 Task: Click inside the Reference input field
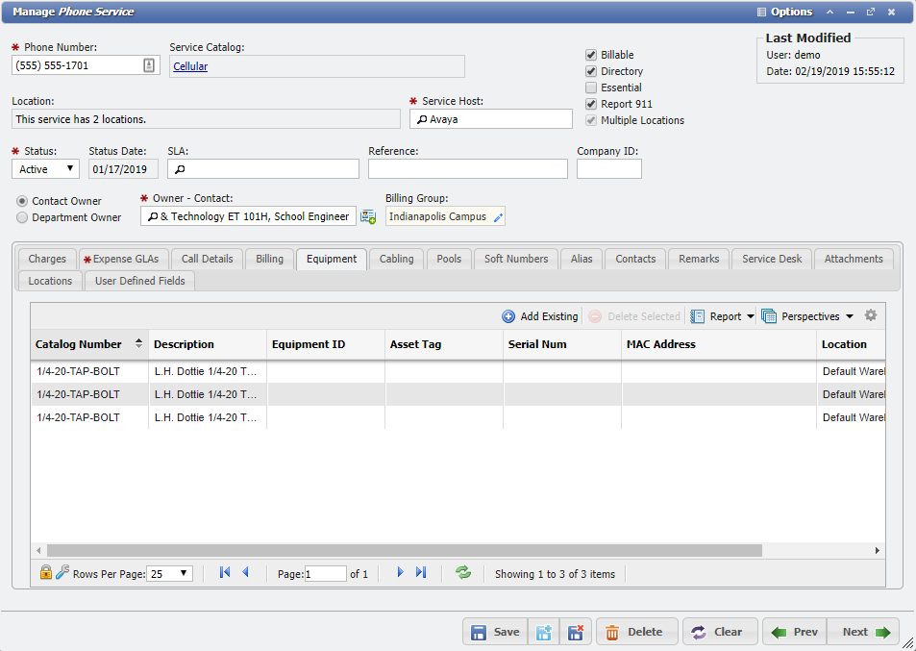pyautogui.click(x=467, y=168)
